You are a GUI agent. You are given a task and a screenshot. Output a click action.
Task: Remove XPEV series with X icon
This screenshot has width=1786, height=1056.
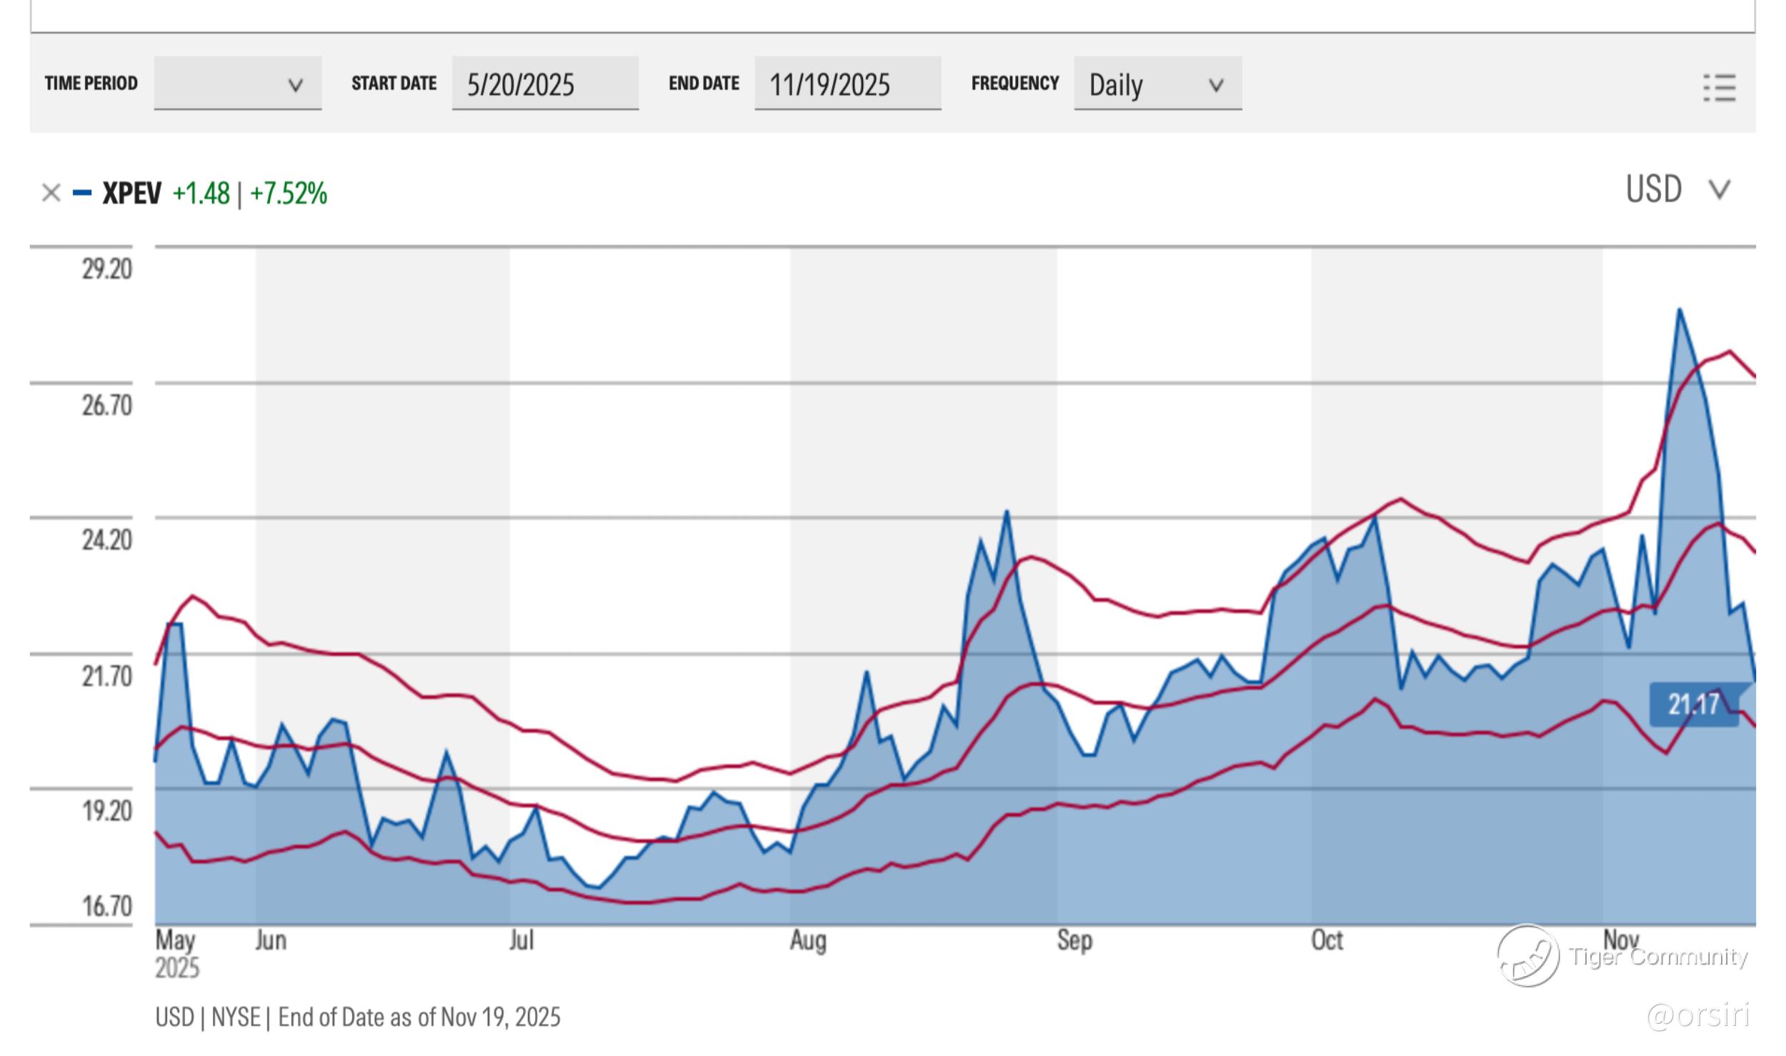51,193
